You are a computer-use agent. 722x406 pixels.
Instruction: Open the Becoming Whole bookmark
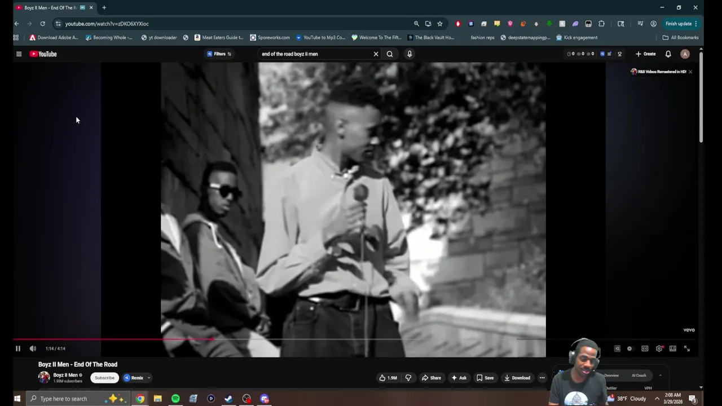coord(109,38)
